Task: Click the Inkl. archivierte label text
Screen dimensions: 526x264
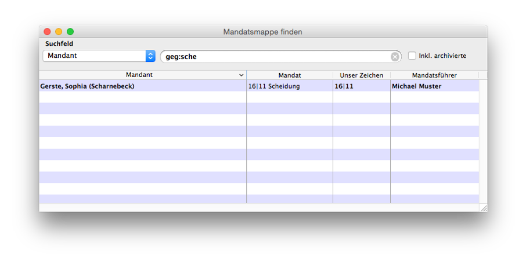Action: tap(442, 56)
